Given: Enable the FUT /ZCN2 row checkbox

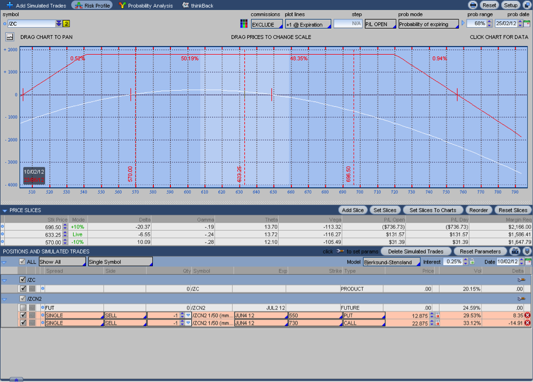Looking at the screenshot, I should (22, 308).
